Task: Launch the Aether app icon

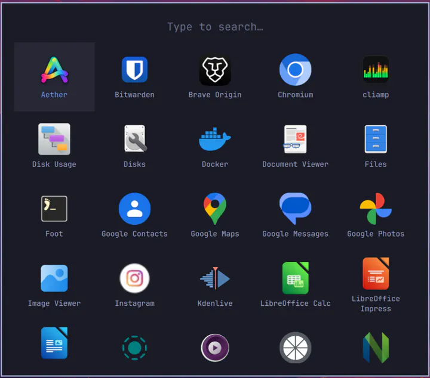Action: tap(54, 70)
